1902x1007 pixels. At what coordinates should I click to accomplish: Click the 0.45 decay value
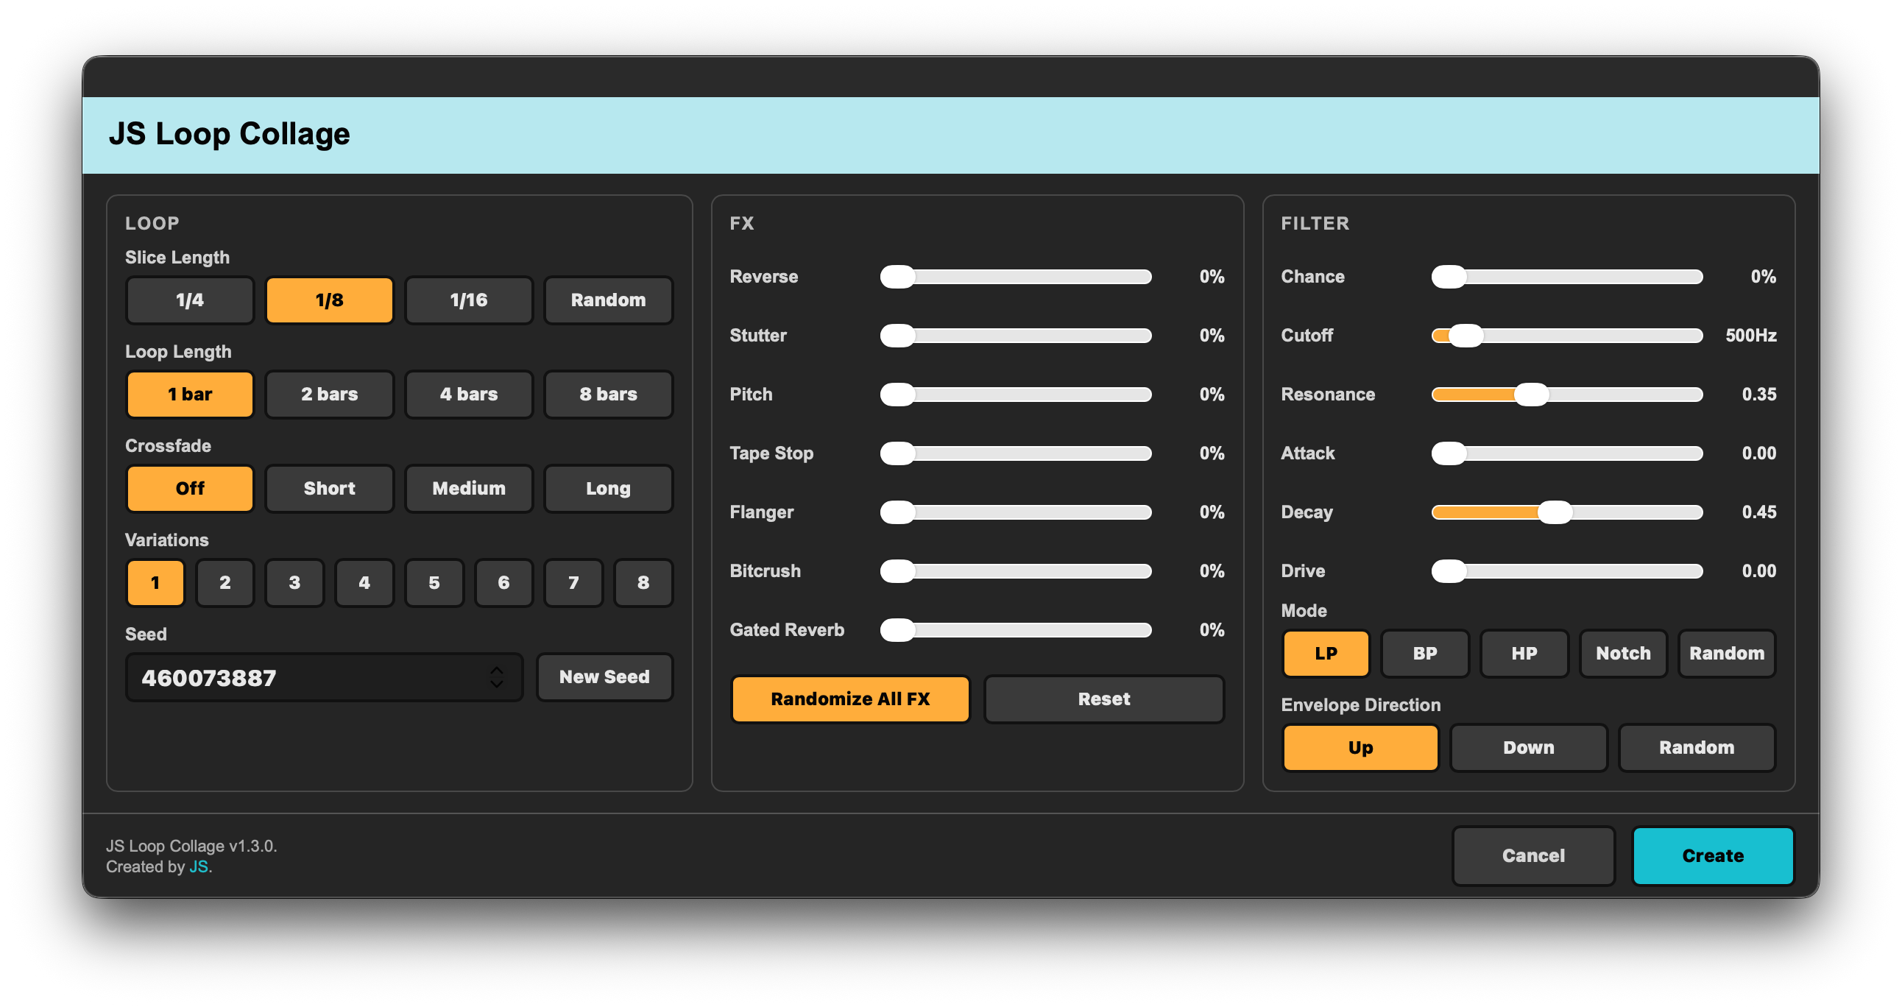(1758, 512)
